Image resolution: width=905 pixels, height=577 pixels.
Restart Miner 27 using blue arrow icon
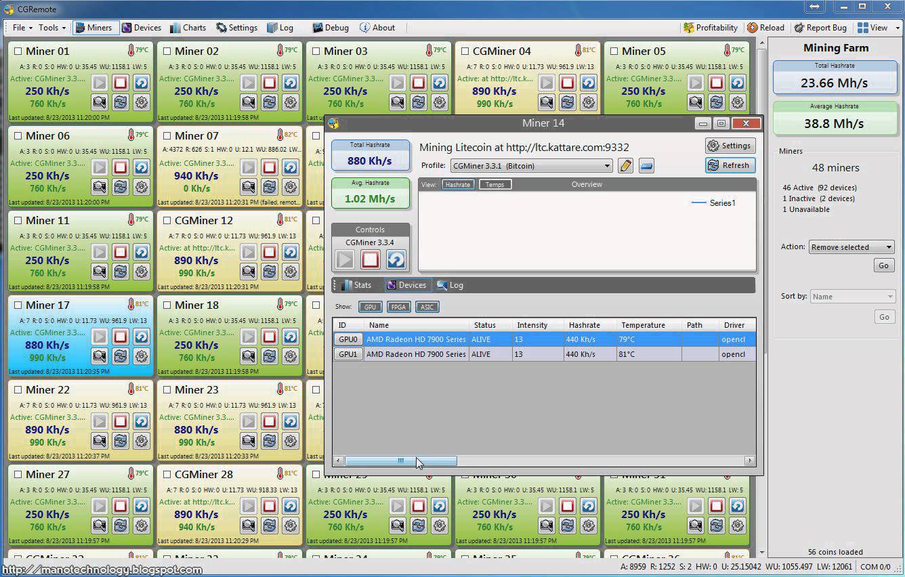point(142,506)
